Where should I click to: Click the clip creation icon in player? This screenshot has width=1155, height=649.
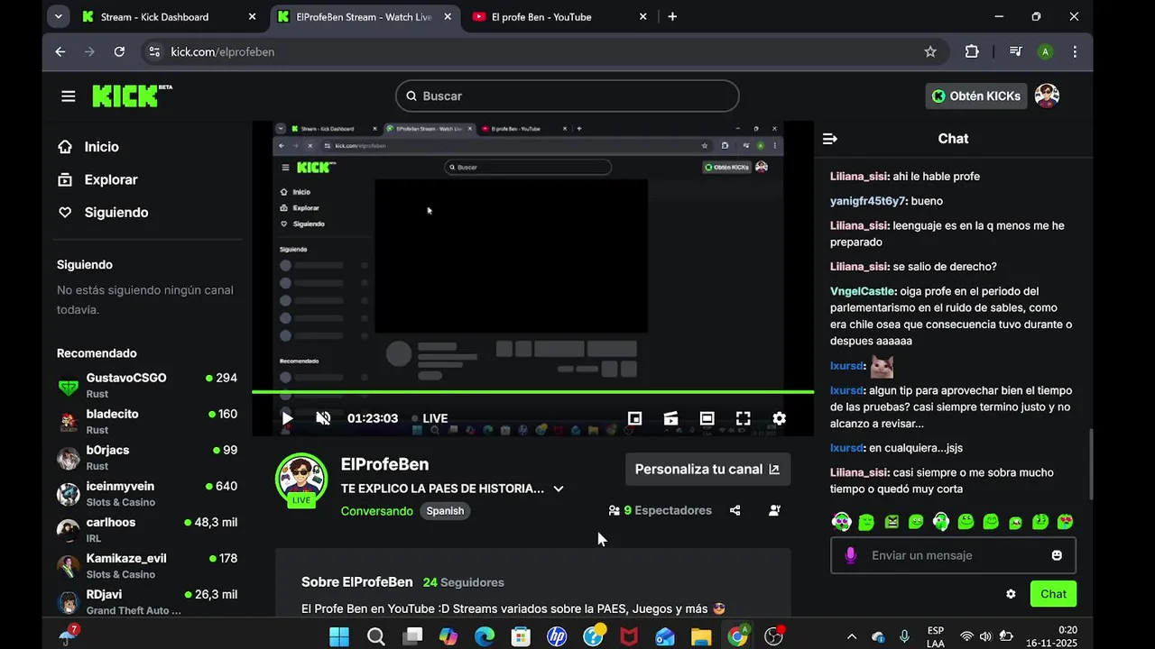pos(670,418)
